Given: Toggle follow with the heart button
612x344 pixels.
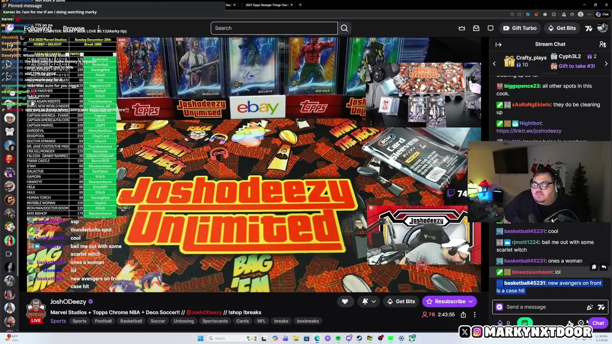Looking at the screenshot, I should click(345, 301).
